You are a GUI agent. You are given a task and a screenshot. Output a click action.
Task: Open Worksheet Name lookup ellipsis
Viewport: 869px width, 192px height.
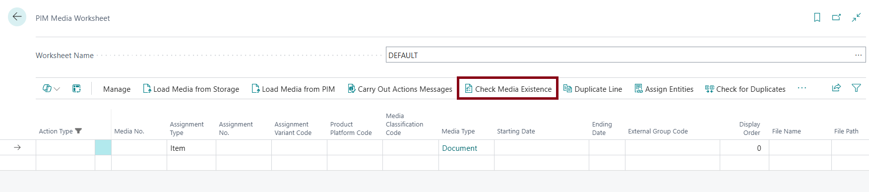click(x=859, y=55)
